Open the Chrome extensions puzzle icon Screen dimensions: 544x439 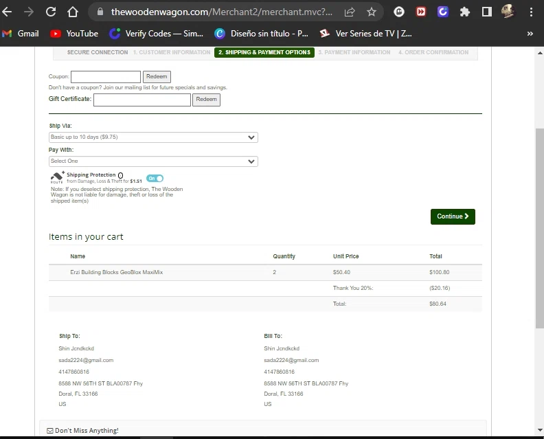click(x=465, y=12)
